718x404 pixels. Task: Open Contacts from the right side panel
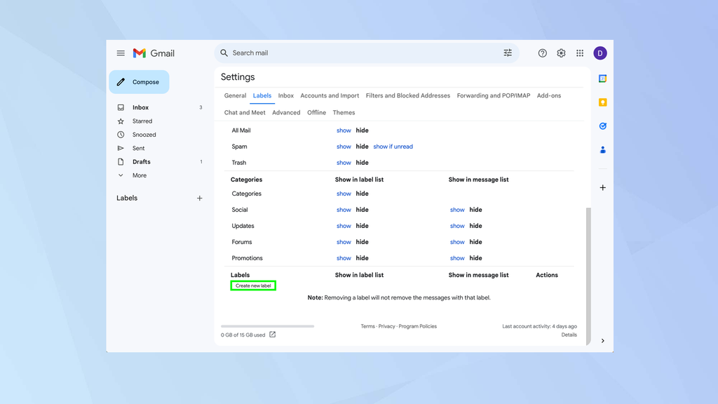603,149
